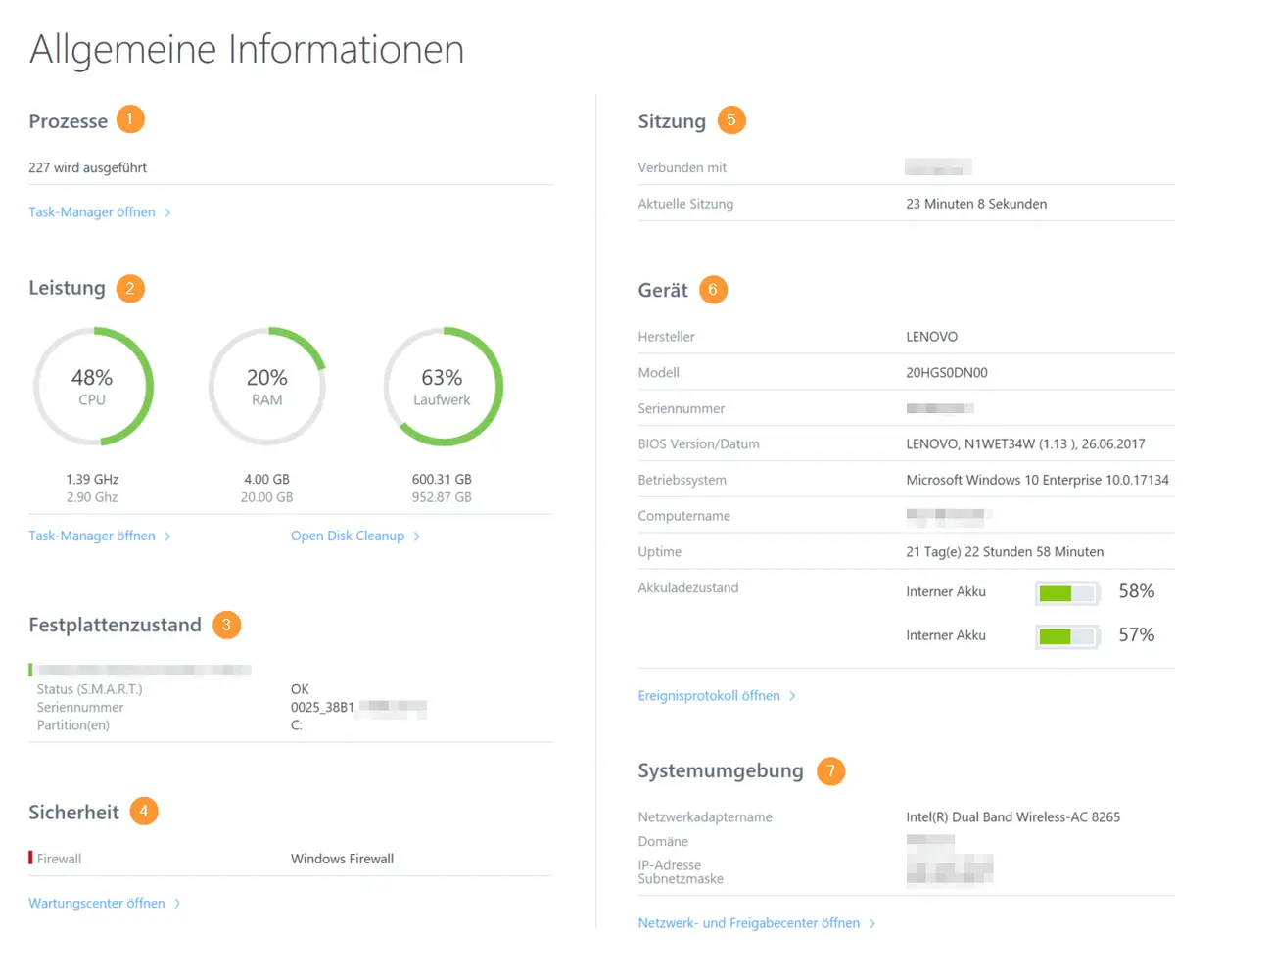This screenshot has width=1270, height=979.
Task: Click the CPU maximum "2.90 Ghz"
Action: [93, 497]
